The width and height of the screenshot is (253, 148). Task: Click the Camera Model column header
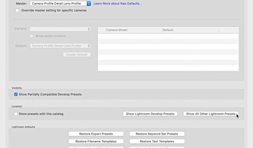pos(134,30)
